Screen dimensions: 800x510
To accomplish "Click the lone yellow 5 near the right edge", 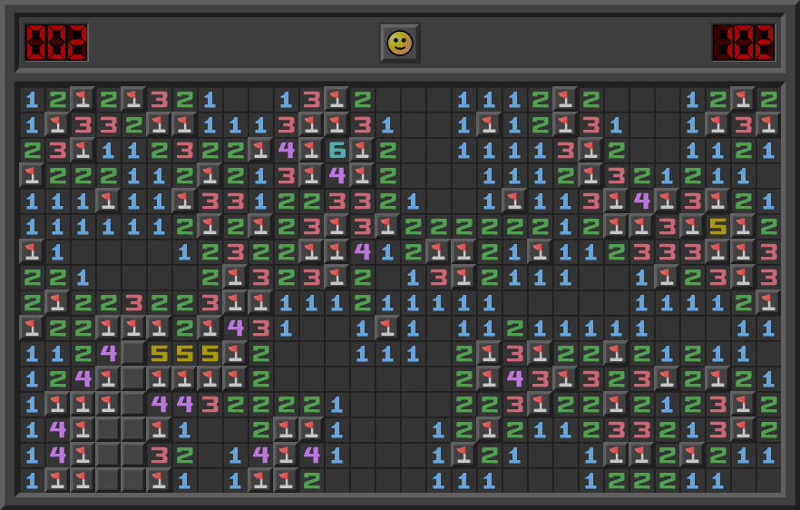I will (718, 226).
